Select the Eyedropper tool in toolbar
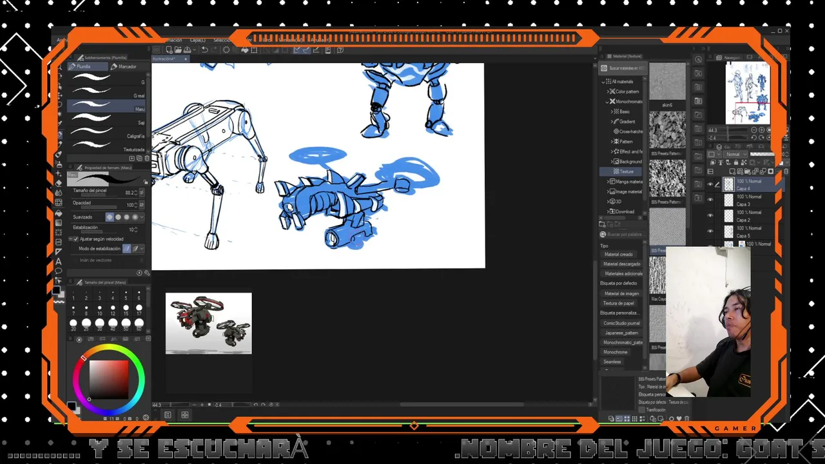This screenshot has height=464, width=825. [59, 124]
